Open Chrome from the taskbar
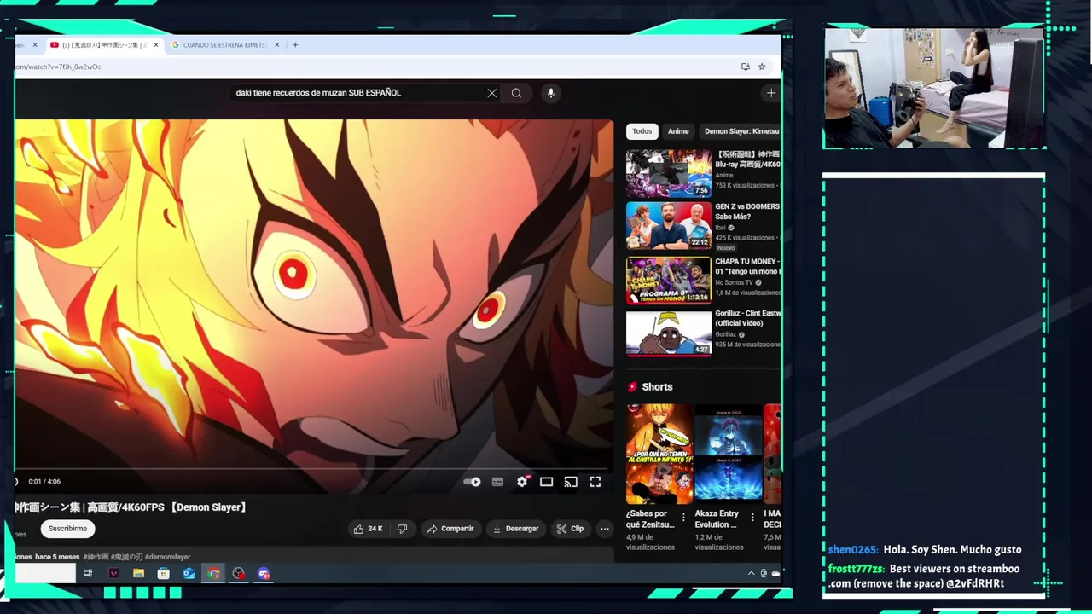The width and height of the screenshot is (1092, 614). point(213,573)
